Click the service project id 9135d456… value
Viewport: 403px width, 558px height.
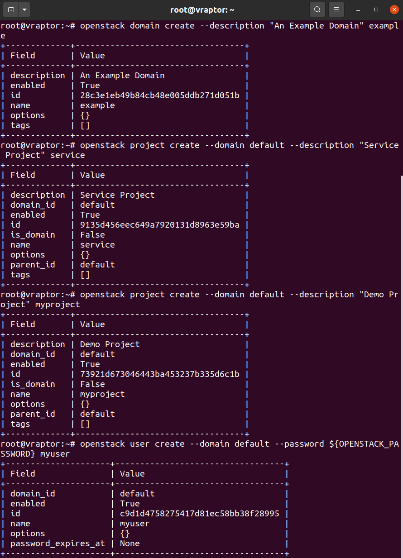click(160, 225)
